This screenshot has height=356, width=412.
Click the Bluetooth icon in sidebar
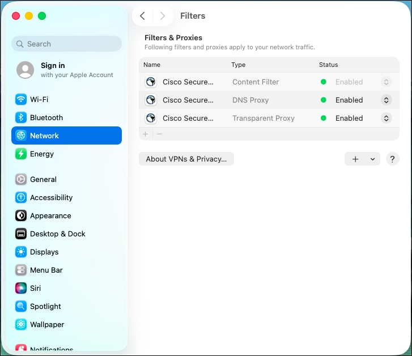21,117
